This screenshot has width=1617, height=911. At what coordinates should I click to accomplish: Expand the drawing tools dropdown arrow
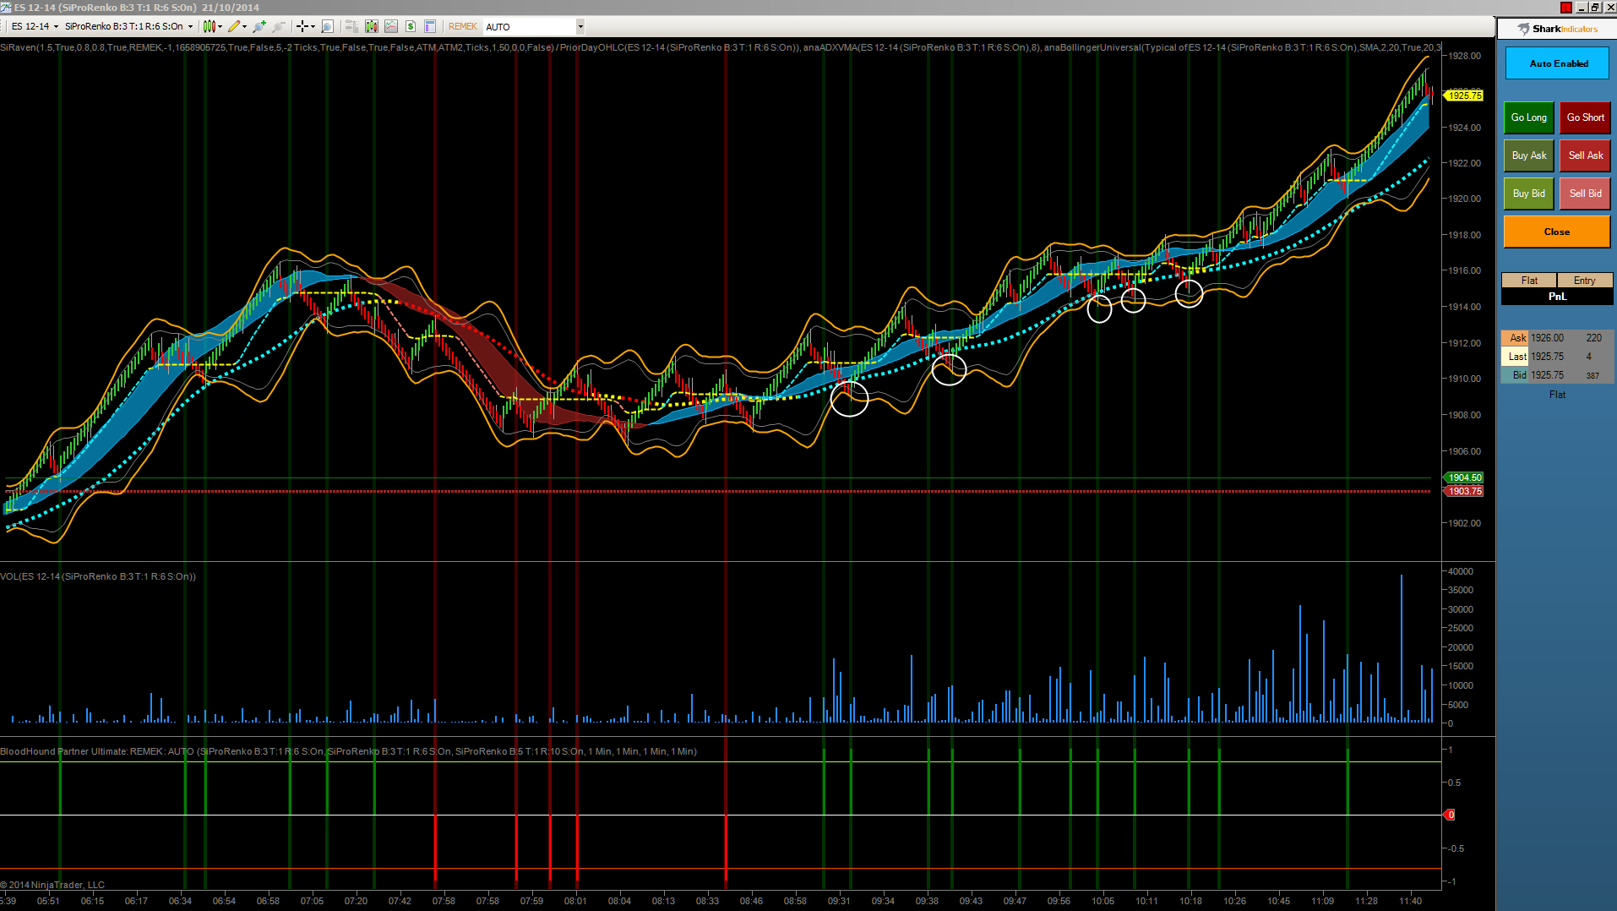[245, 26]
